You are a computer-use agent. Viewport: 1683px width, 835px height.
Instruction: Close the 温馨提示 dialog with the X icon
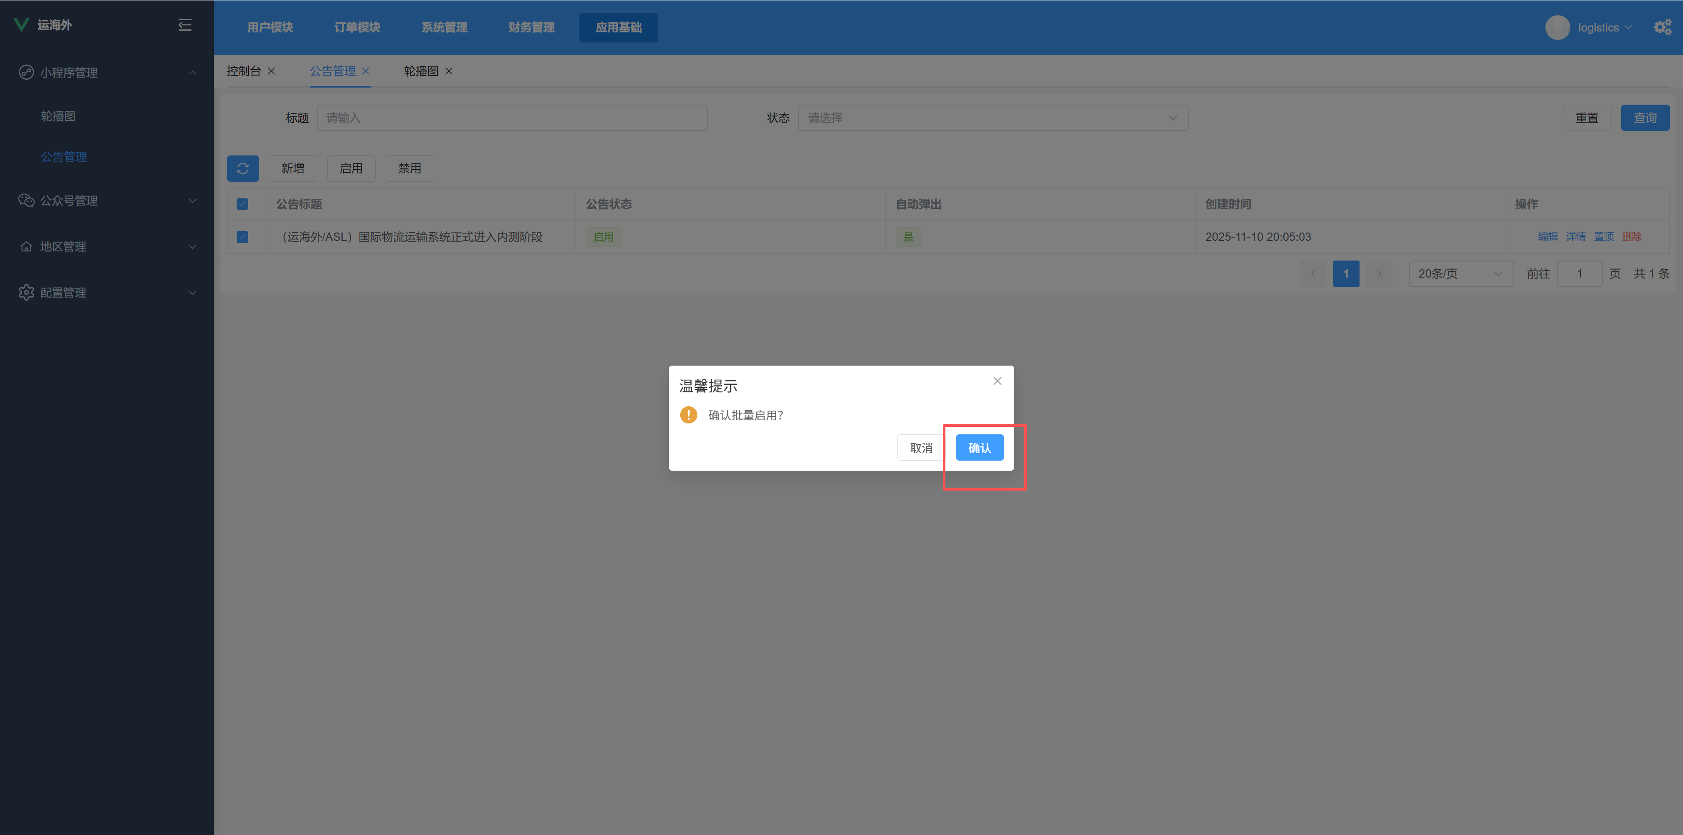tap(997, 381)
